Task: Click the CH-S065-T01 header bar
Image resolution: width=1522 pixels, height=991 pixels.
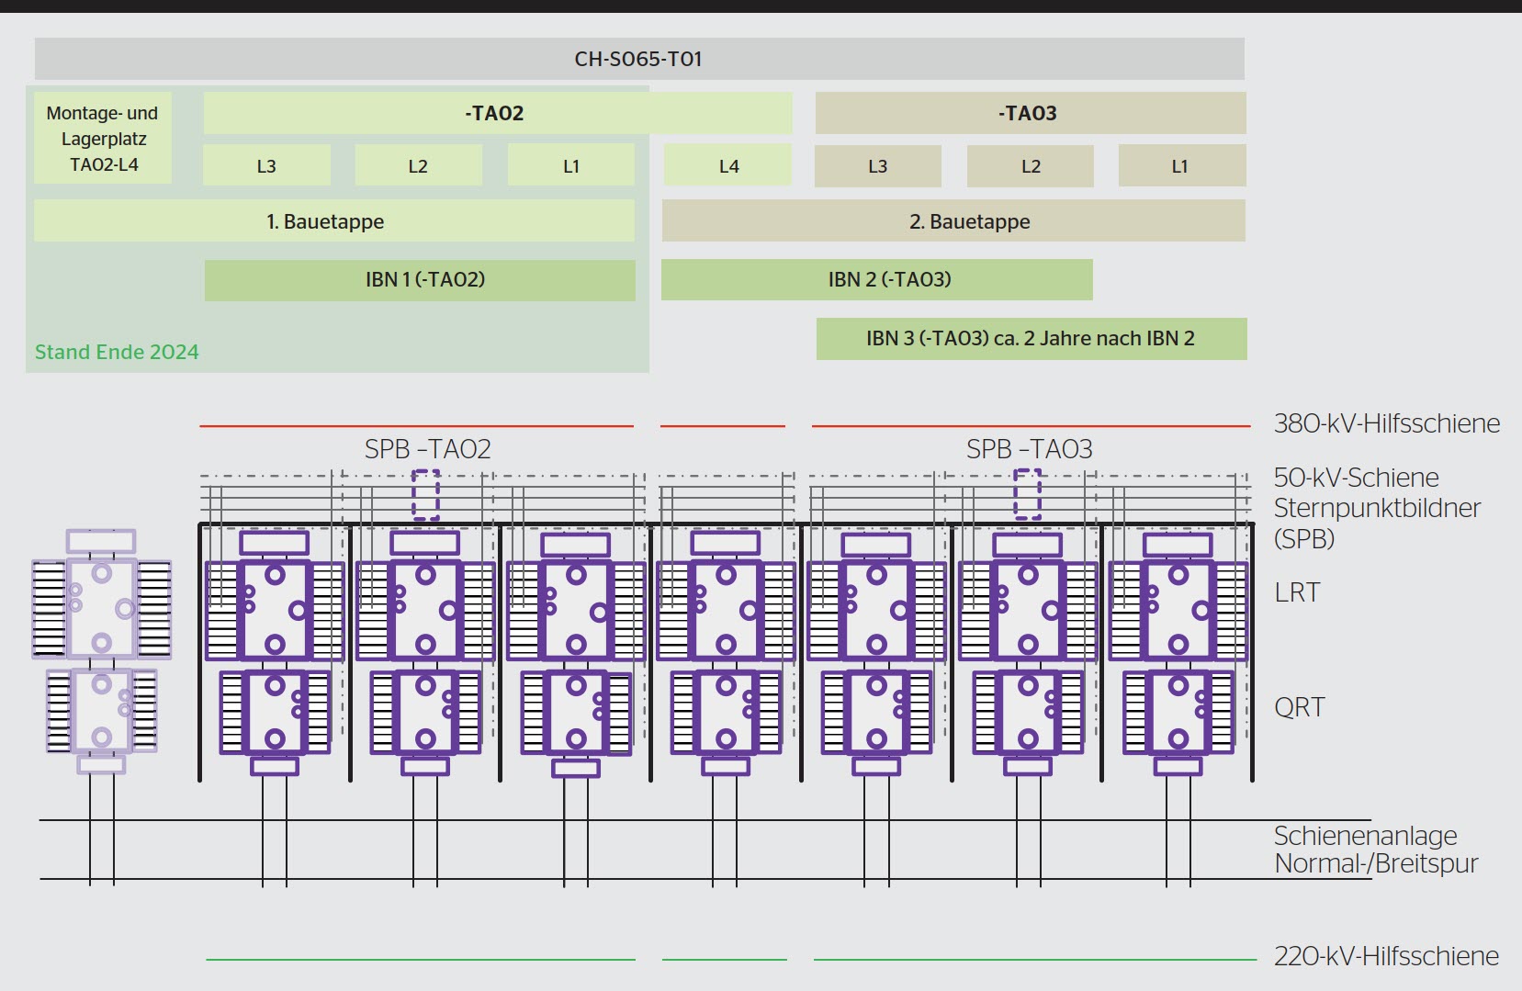Action: click(638, 59)
